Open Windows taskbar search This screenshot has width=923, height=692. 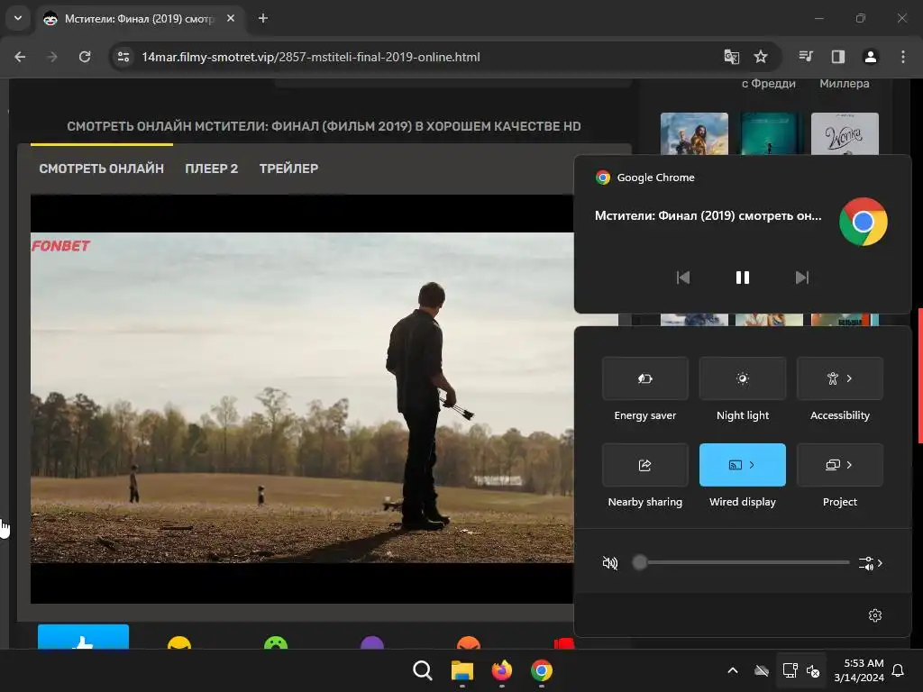[x=423, y=670]
